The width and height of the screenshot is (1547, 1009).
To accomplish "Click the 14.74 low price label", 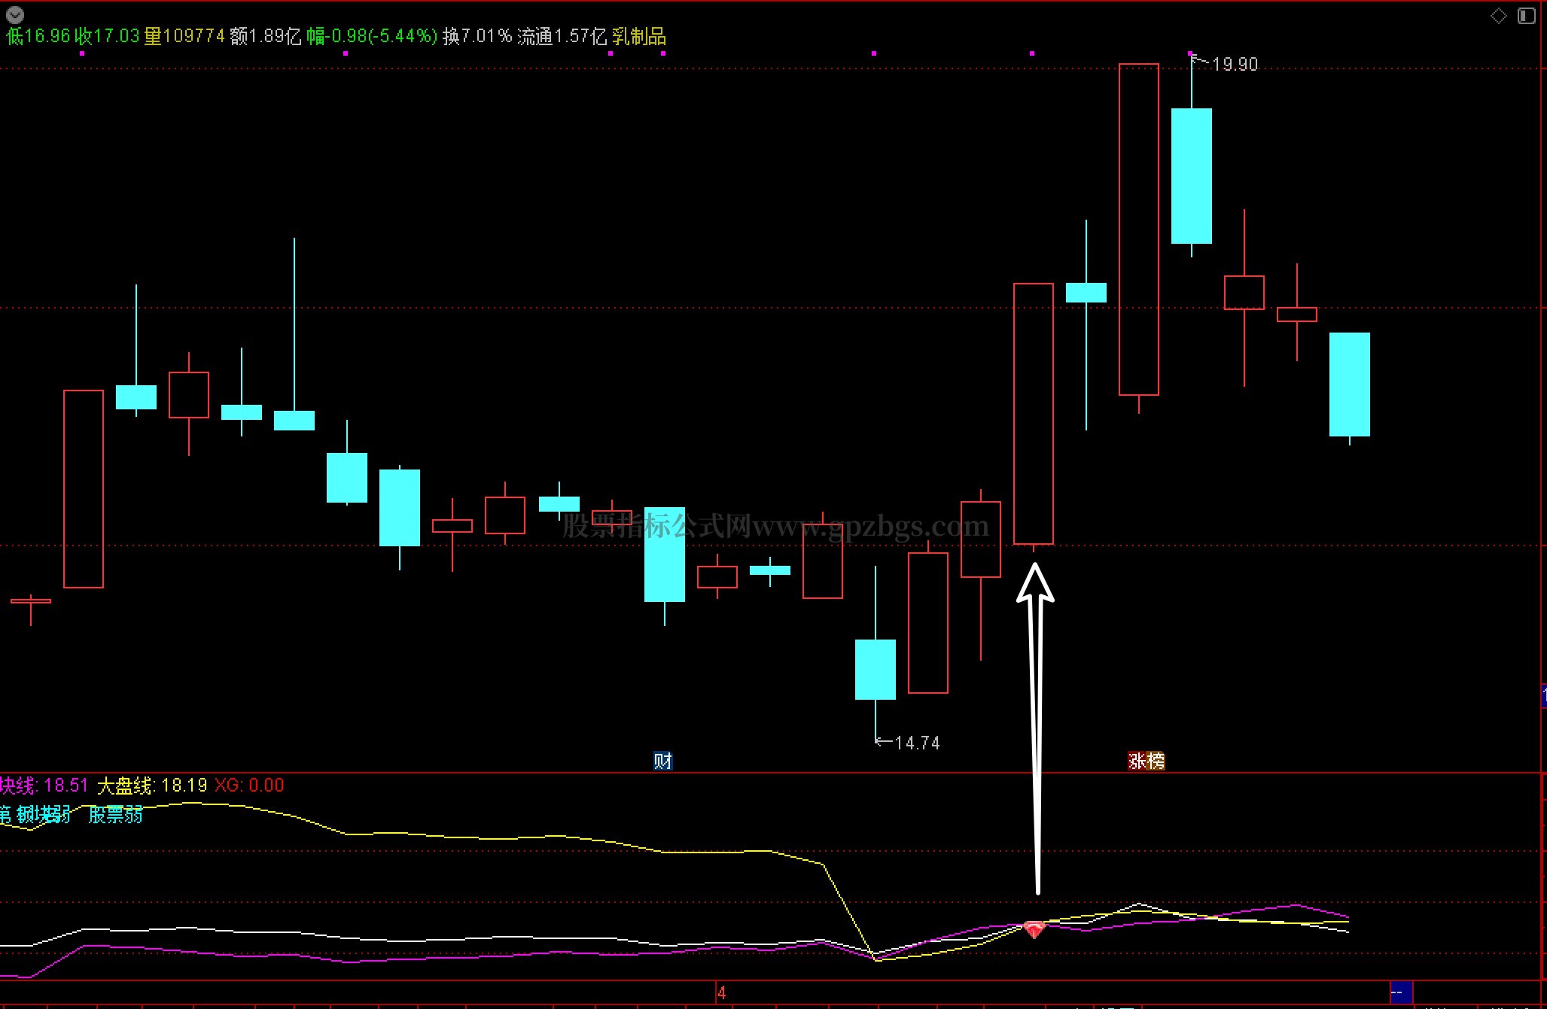I will coord(917,743).
